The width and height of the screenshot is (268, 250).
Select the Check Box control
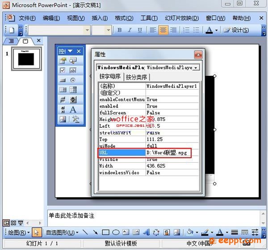click(63, 70)
